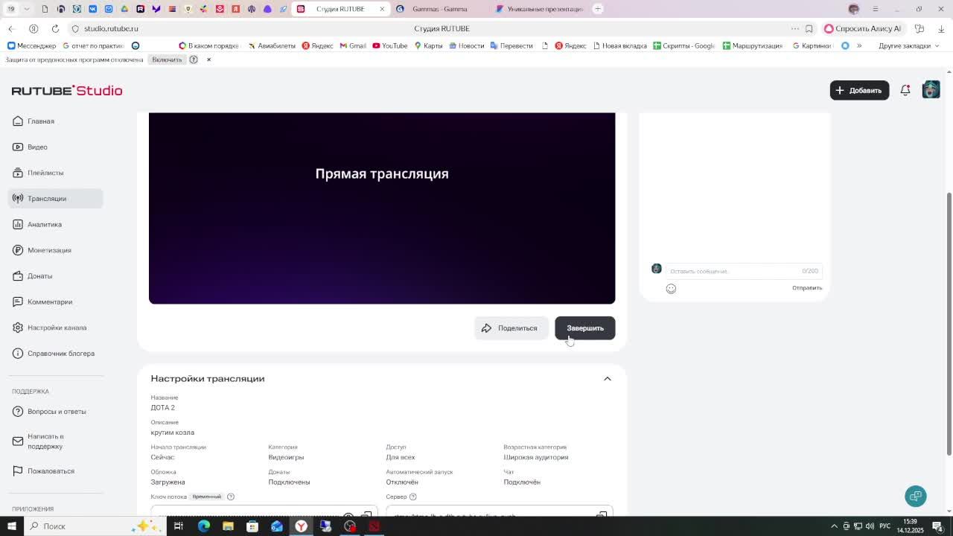Click the Яндекс home icon in toolbar
The image size is (953, 536).
click(x=34, y=28)
